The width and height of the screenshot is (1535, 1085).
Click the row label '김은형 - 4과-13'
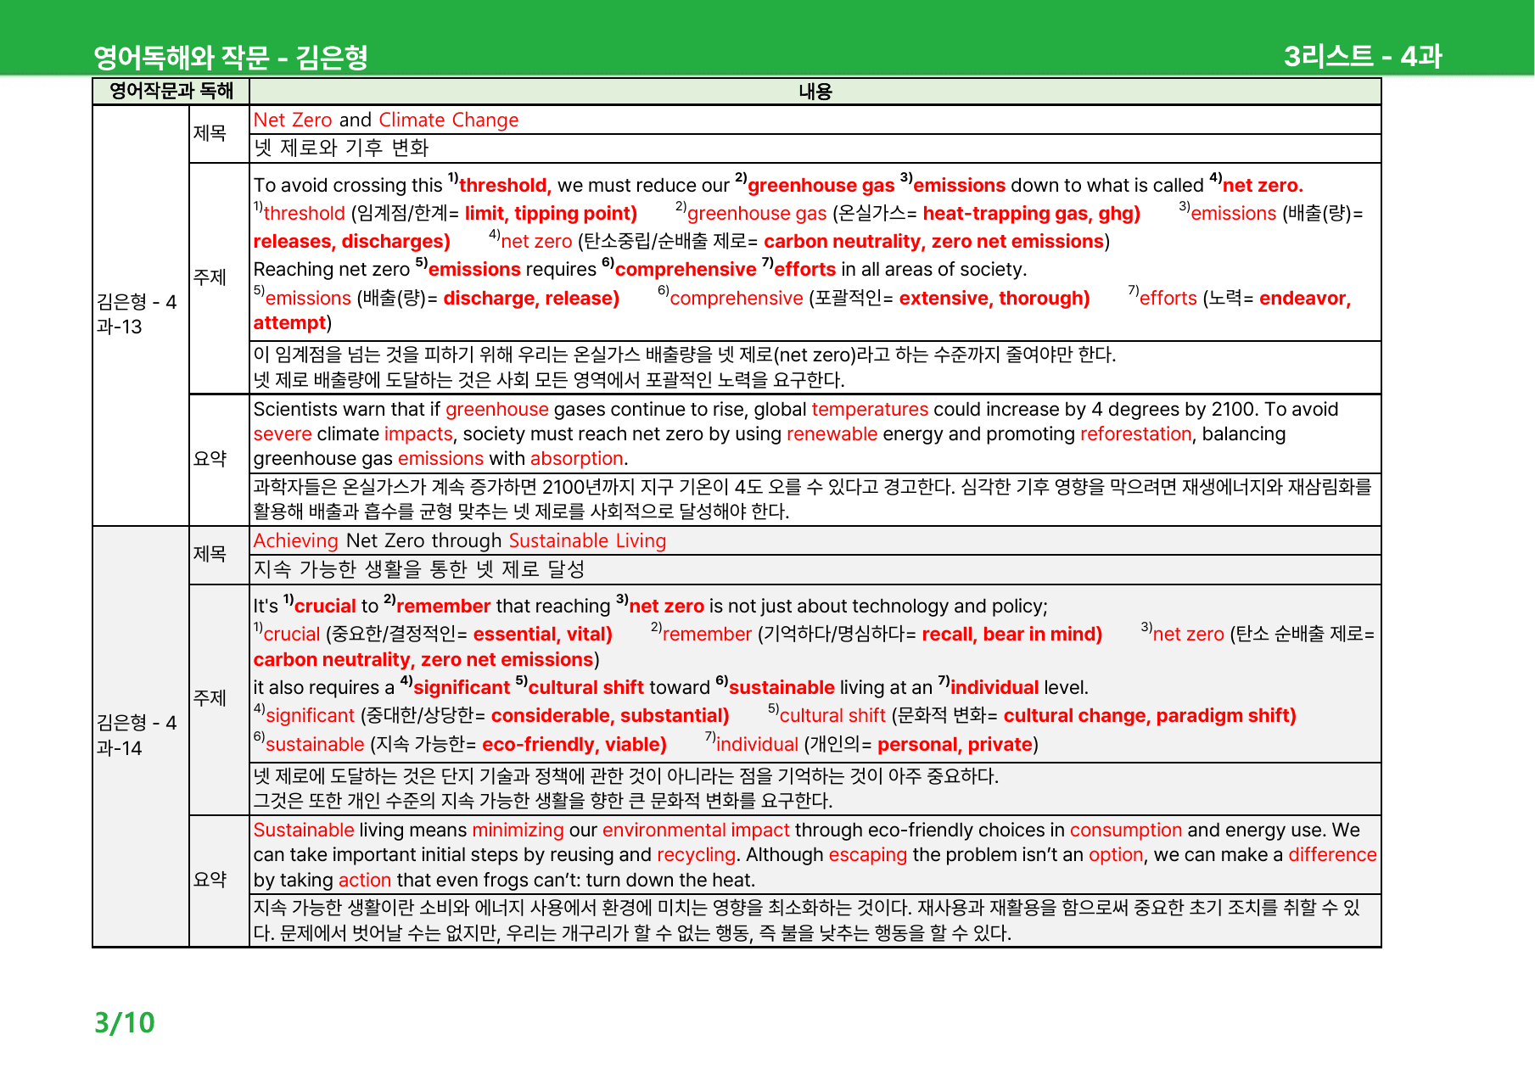(x=137, y=314)
